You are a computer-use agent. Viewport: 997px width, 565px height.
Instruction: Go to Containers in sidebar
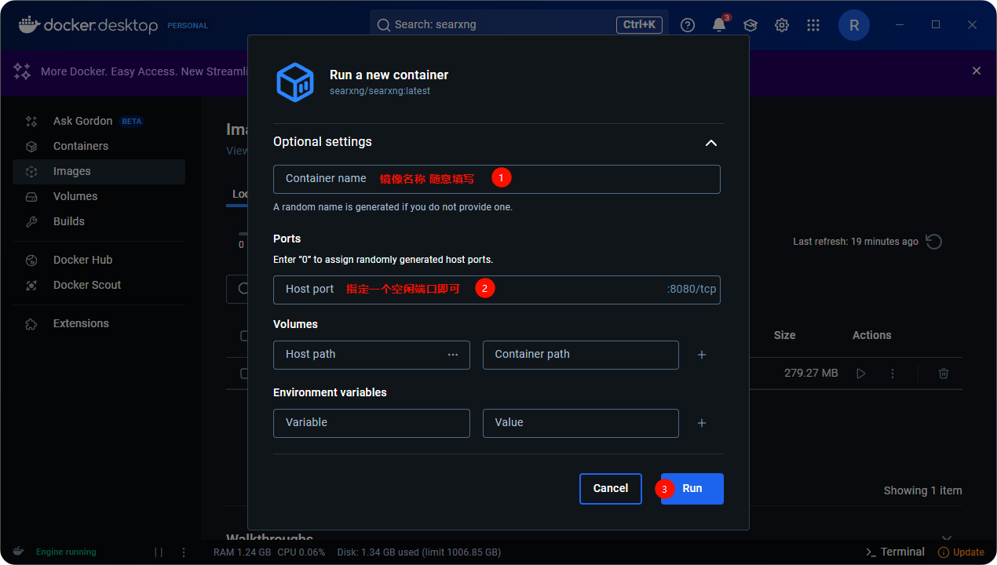[x=81, y=146]
